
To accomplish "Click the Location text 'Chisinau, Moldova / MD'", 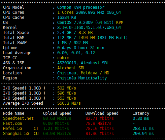I will (x=83, y=73).
